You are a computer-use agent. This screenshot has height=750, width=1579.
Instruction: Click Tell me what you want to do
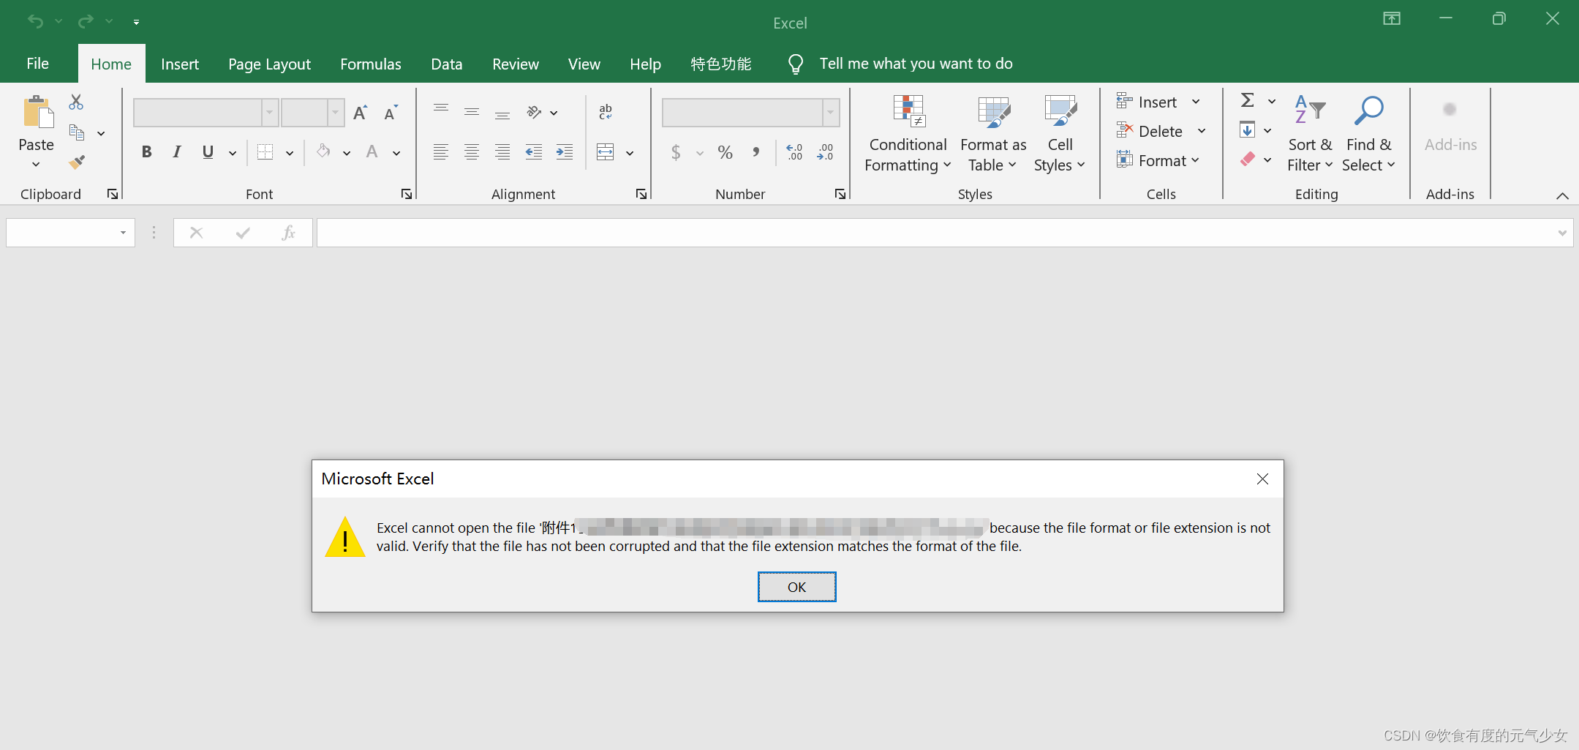[x=916, y=64]
